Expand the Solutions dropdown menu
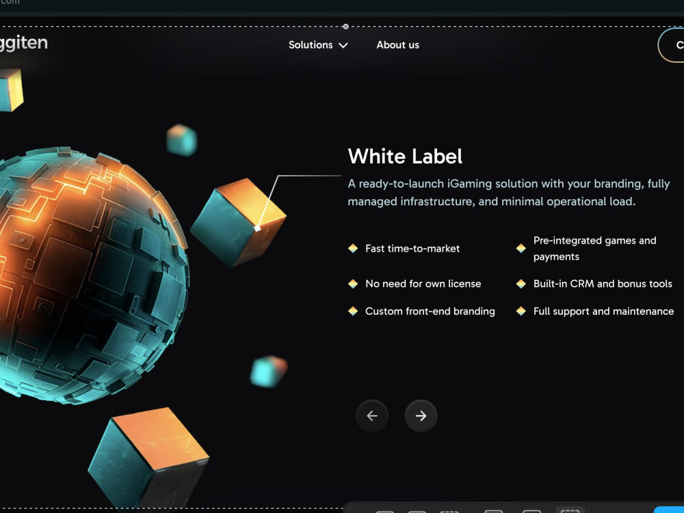This screenshot has width=684, height=513. pos(318,45)
